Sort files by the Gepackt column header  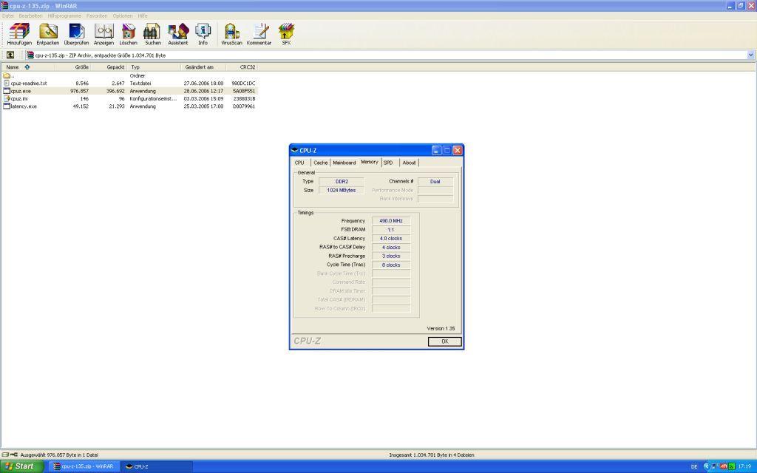[109, 67]
